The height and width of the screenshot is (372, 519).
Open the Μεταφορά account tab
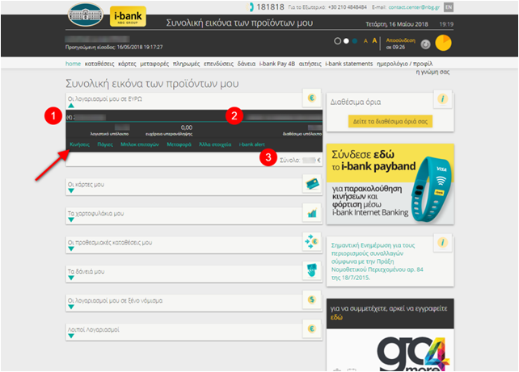pos(179,144)
